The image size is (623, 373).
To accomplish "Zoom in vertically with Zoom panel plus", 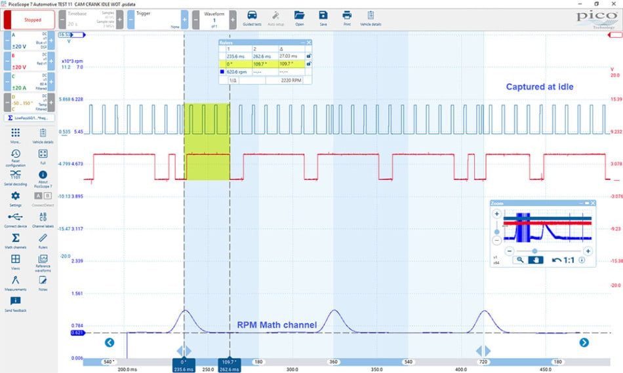I will [x=496, y=214].
